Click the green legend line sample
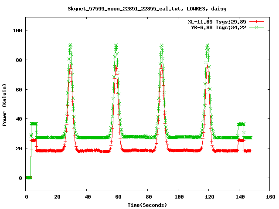This screenshot has height=209, width=279. 256,27
